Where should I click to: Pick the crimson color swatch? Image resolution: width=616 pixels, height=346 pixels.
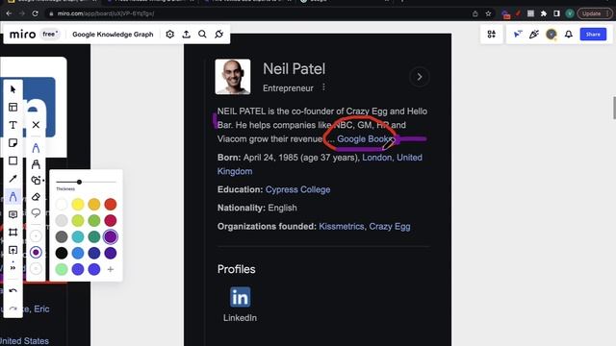(111, 220)
